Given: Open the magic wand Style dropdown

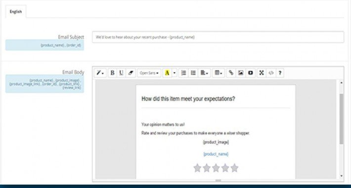Looking at the screenshot, I should (100, 73).
